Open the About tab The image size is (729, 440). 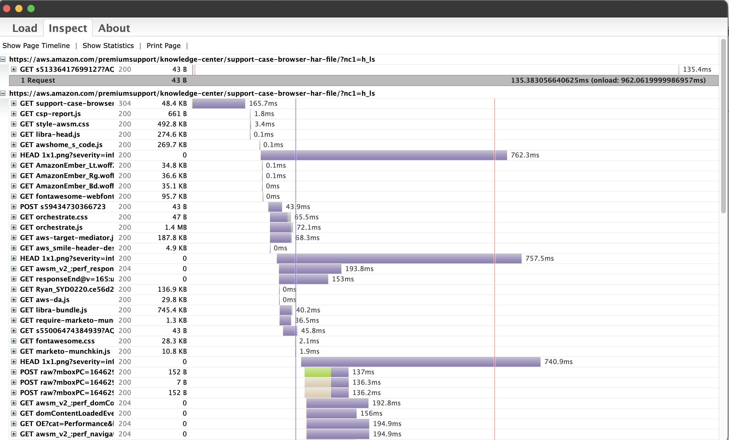point(114,28)
